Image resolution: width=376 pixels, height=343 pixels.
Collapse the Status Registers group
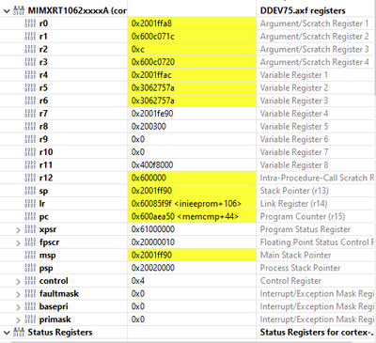(x=7, y=333)
